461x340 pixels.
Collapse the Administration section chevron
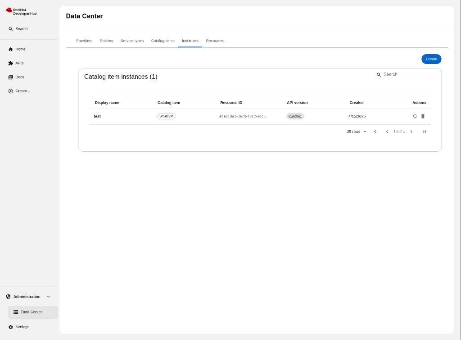[49, 297]
